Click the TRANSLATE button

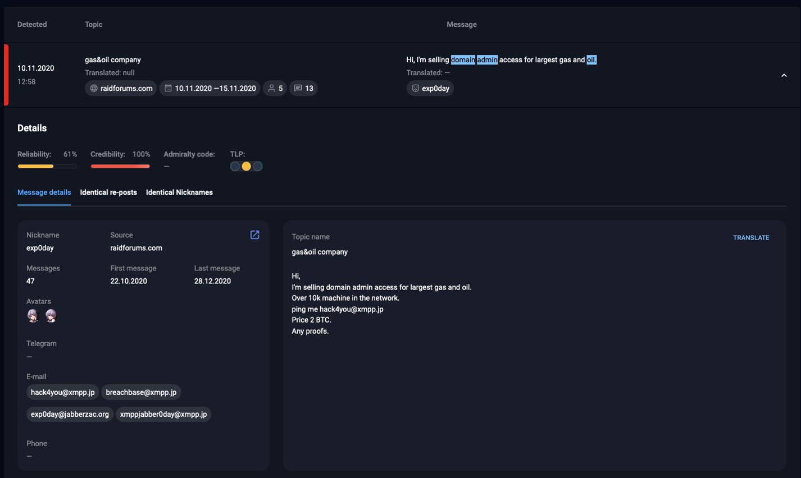(x=751, y=238)
